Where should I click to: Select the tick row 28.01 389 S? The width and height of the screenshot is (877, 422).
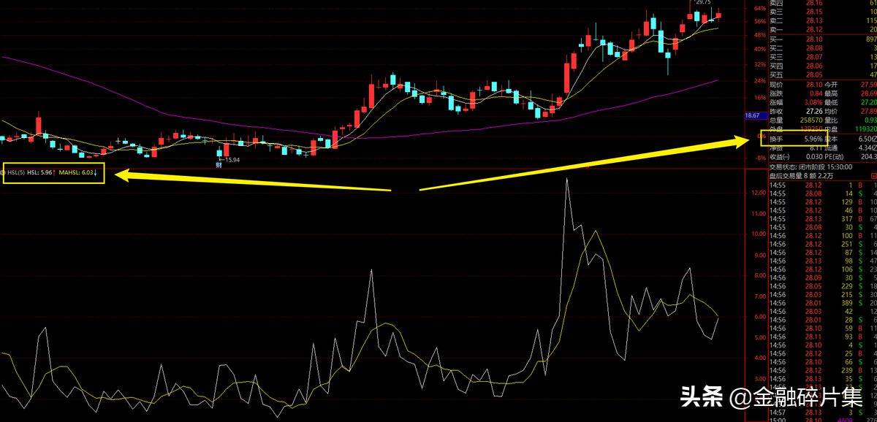click(822, 302)
